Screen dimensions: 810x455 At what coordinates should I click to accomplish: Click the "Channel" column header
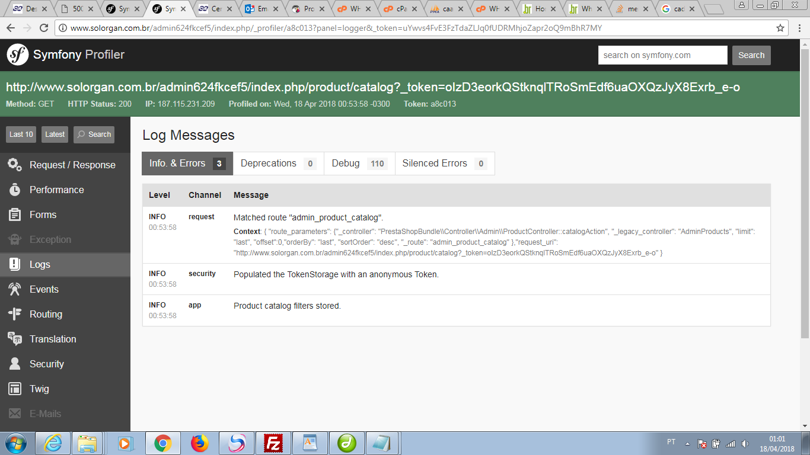(x=205, y=195)
